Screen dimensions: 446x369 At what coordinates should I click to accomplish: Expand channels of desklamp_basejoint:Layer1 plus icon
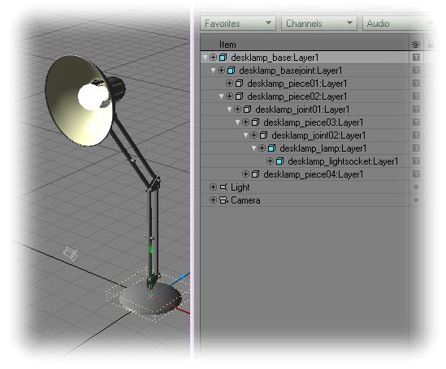(x=221, y=70)
